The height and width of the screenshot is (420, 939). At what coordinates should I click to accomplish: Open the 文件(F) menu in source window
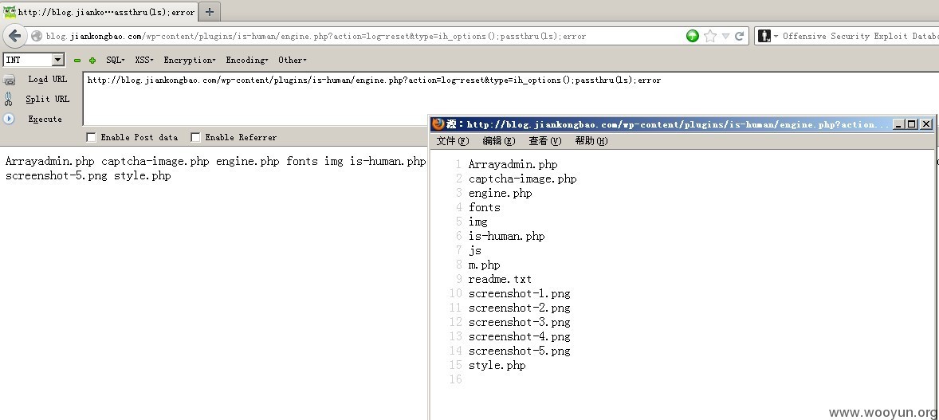point(453,141)
